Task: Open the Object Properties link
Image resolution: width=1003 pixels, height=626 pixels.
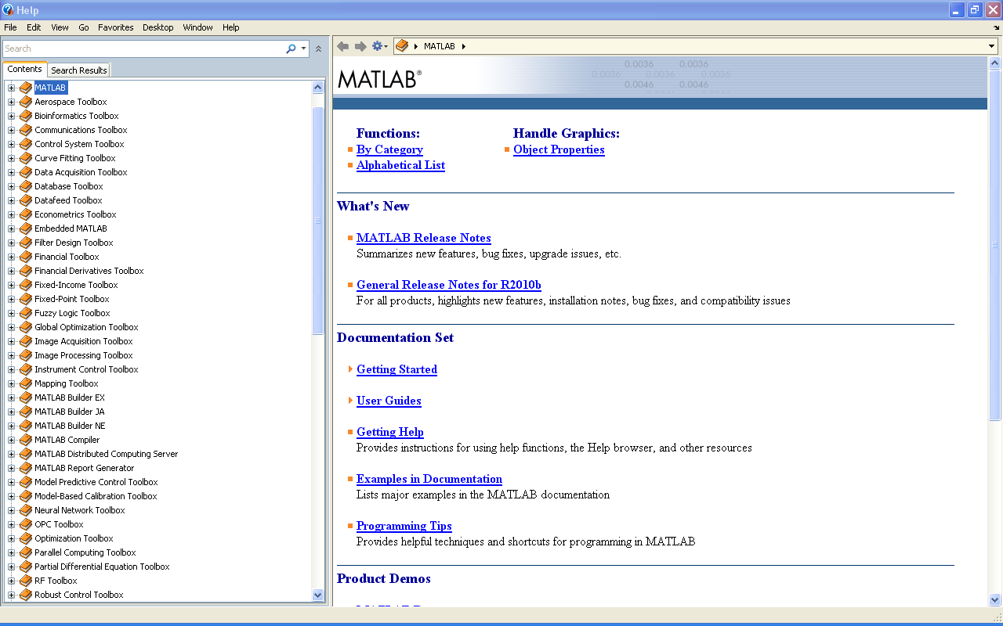Action: pos(559,149)
